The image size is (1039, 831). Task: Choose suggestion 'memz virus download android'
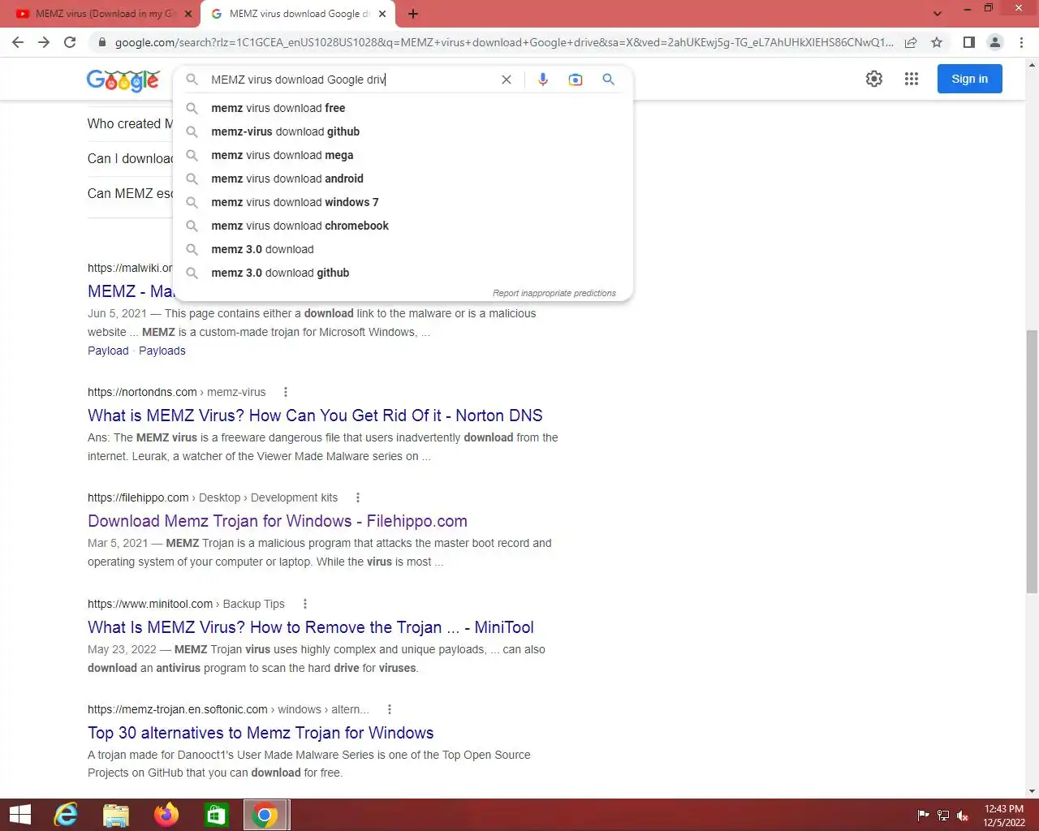coord(403,179)
